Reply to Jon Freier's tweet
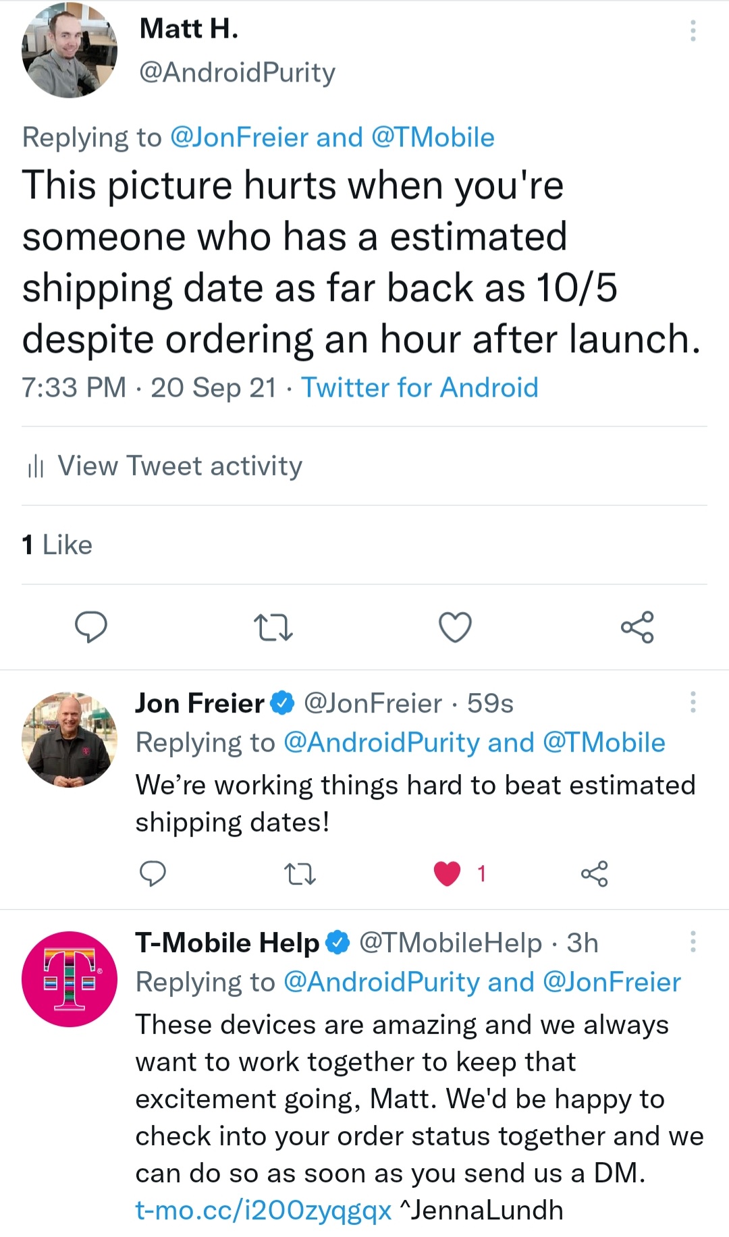The height and width of the screenshot is (1237, 729). click(x=153, y=873)
